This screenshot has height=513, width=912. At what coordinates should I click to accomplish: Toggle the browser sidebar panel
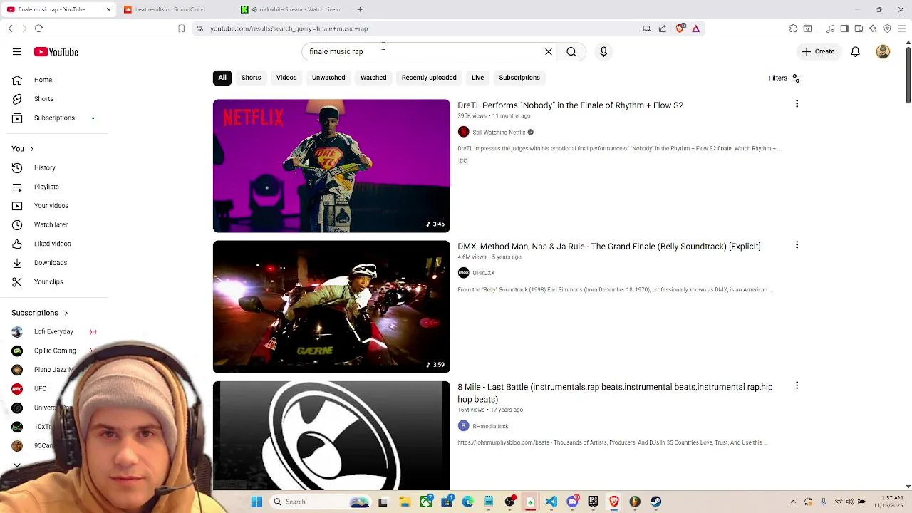coord(844,28)
